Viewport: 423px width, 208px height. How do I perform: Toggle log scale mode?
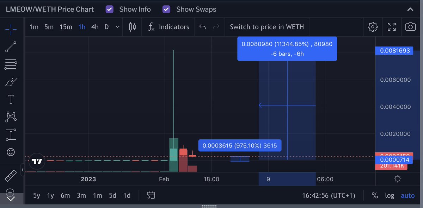point(390,195)
